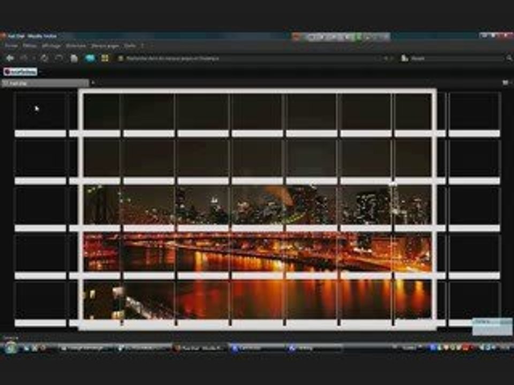Screen dimensions: 514x385
Task: Click the taskbar clock
Action: click(x=506, y=348)
